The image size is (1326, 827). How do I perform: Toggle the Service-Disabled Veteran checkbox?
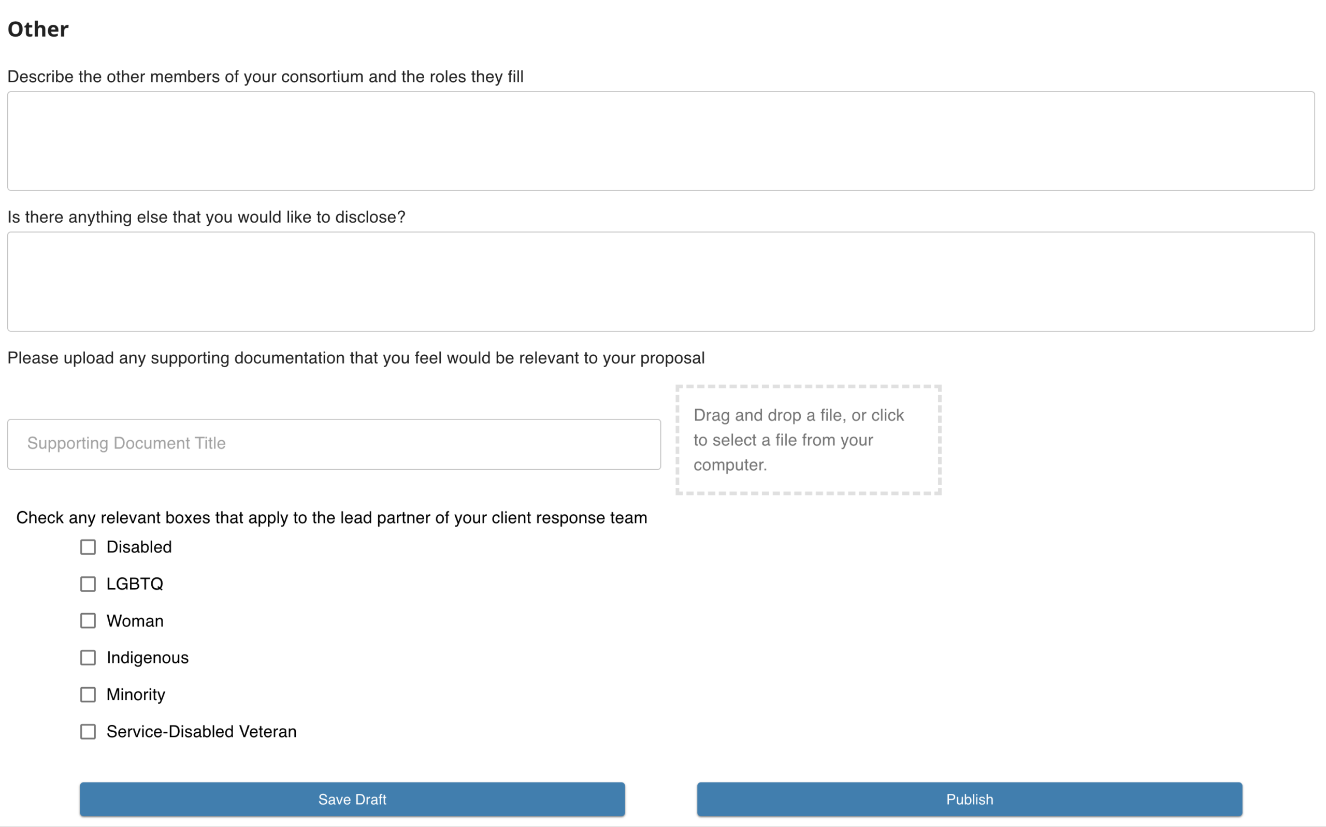(x=88, y=732)
